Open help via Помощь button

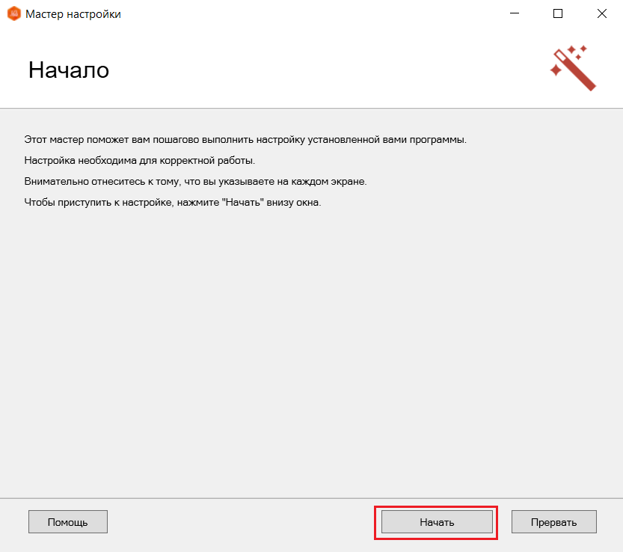click(x=68, y=522)
